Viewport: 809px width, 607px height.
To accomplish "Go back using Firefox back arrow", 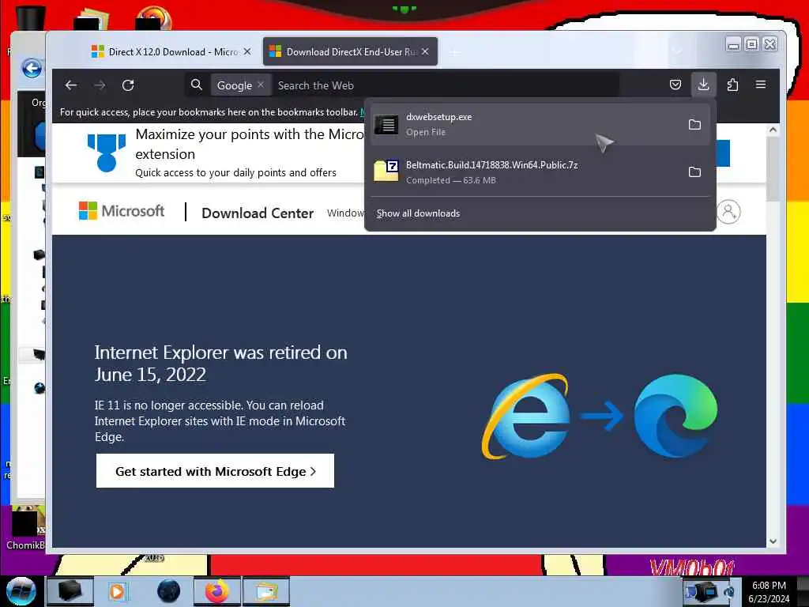I will coord(71,85).
